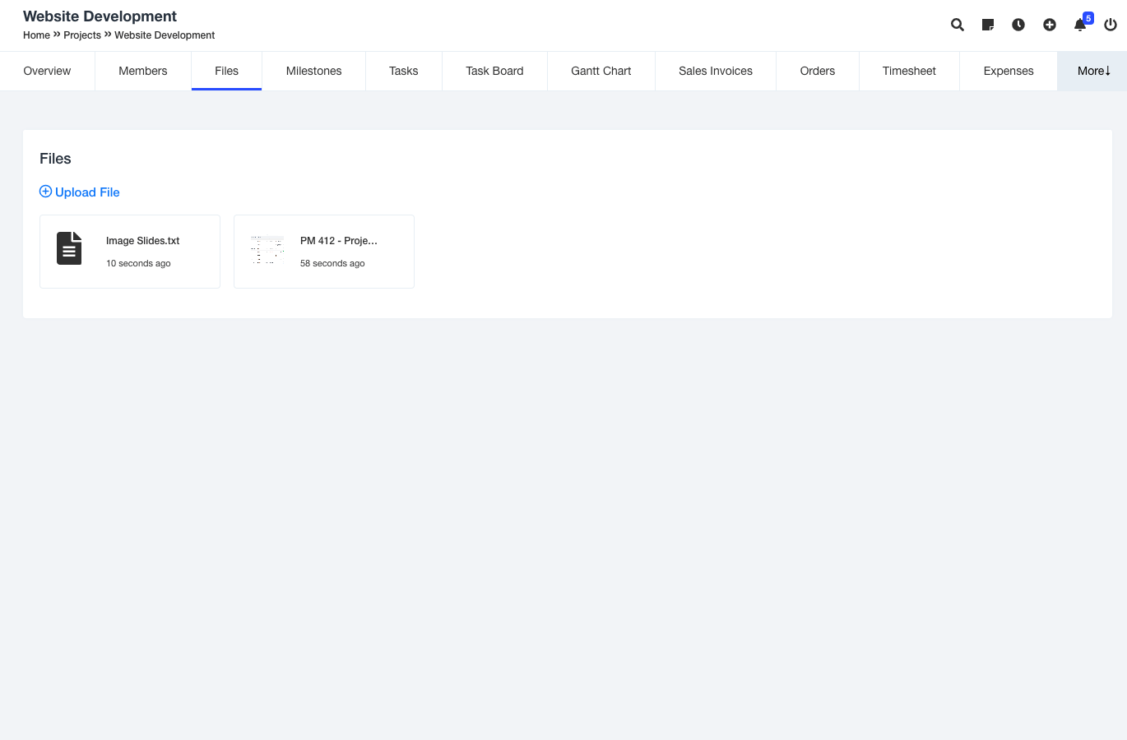The image size is (1127, 740).
Task: Switch to Sales Invoices tab
Action: (x=715, y=71)
